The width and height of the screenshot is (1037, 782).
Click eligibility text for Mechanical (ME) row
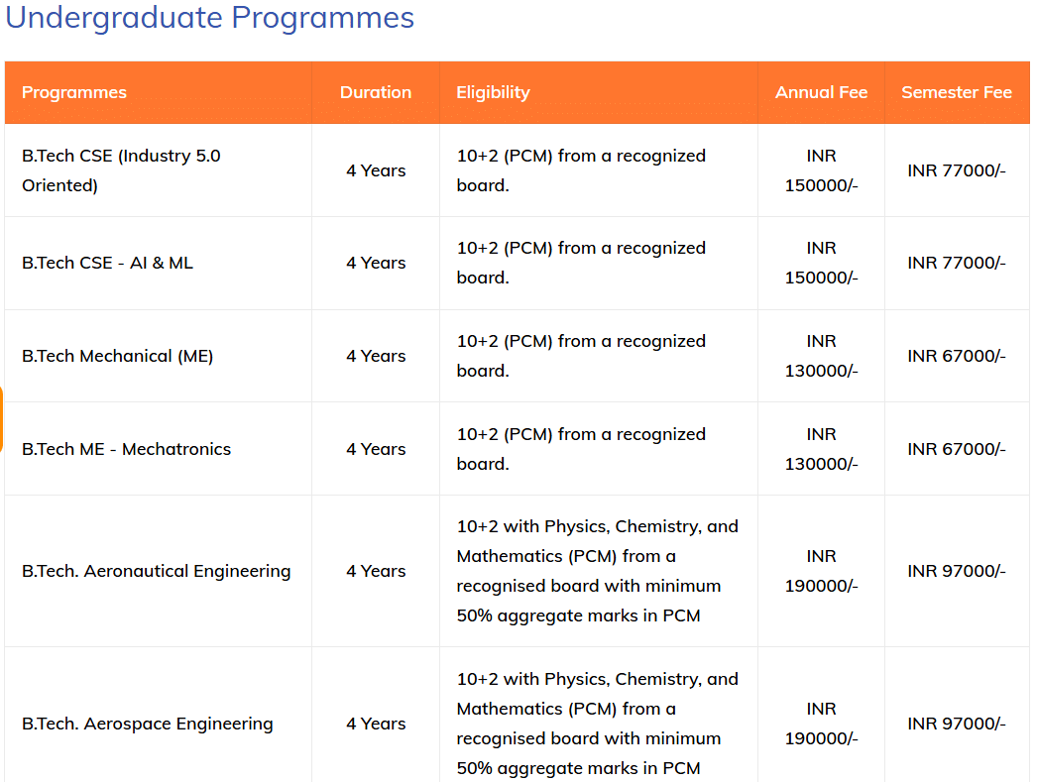[581, 356]
